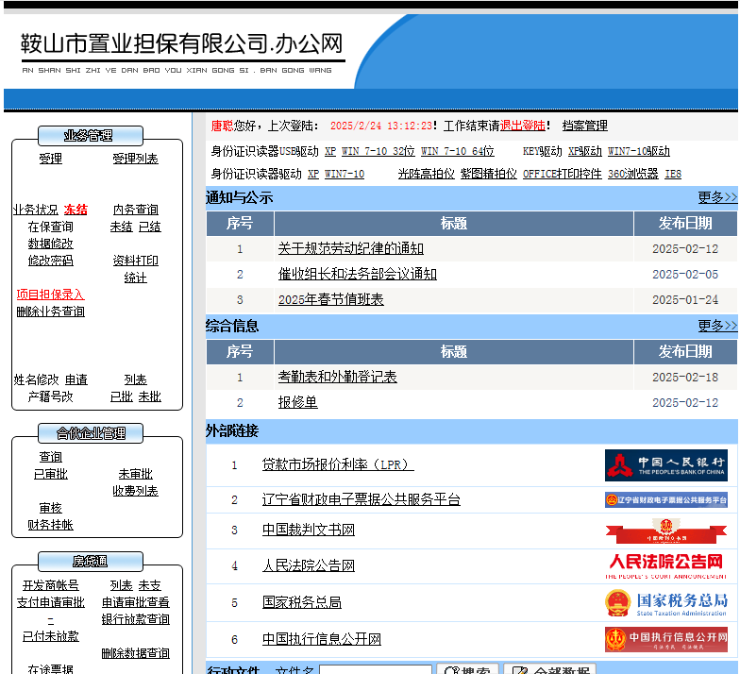The height and width of the screenshot is (674, 740).
Task: Log out via 退出登陆 link
Action: point(523,126)
